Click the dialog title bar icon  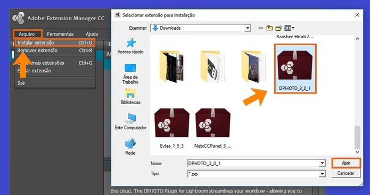pos(117,15)
